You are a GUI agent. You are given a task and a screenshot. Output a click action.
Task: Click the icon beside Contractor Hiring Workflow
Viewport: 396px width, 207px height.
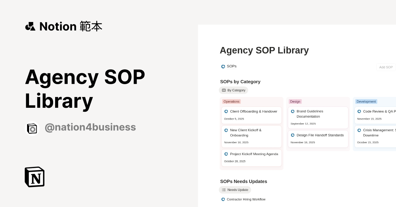(x=223, y=199)
